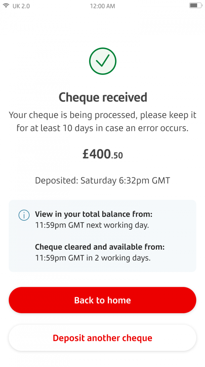205x367 pixels.
Task: Tap the info icon in the balance panel
Action: [x=24, y=215]
